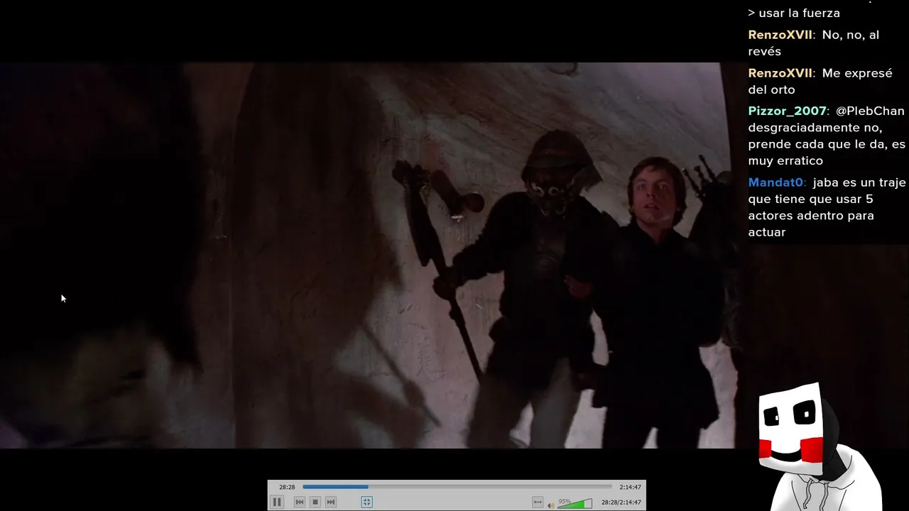Viewport: 909px width, 511px height.
Task: Stop playback with the stop button
Action: point(315,502)
